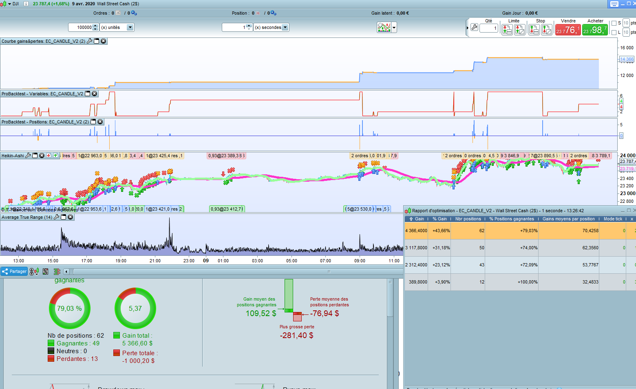The width and height of the screenshot is (636, 389).
Task: Close the ProBacktest Positions panel
Action: (100, 122)
